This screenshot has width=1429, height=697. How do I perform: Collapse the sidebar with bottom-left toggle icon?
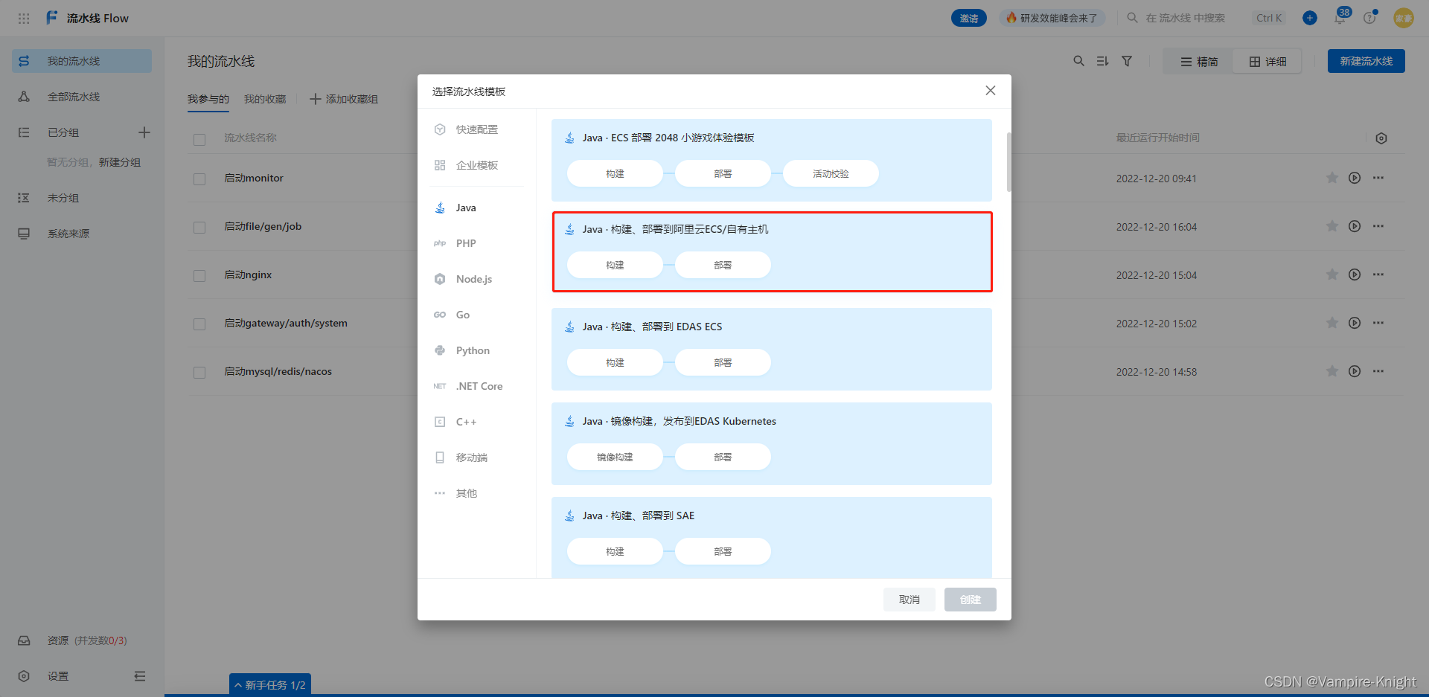pyautogui.click(x=140, y=676)
